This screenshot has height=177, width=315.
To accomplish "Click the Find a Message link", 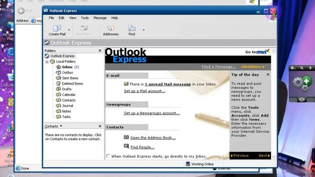I will [x=219, y=67].
